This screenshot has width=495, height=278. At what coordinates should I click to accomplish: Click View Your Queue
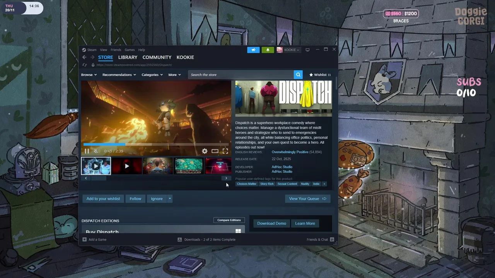pos(307,199)
